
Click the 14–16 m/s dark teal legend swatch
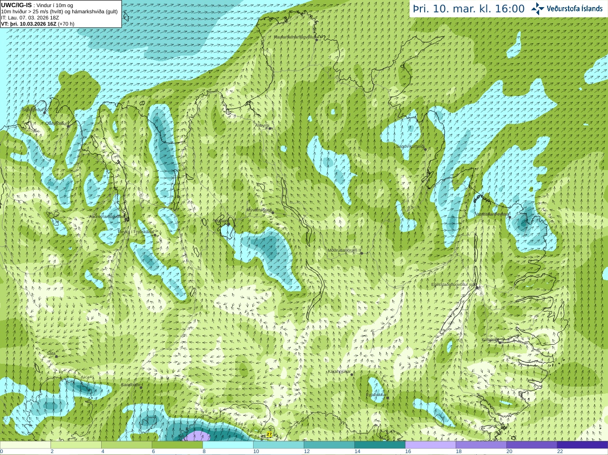coord(380,445)
